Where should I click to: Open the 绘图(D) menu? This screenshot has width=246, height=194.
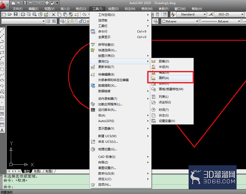point(113,9)
